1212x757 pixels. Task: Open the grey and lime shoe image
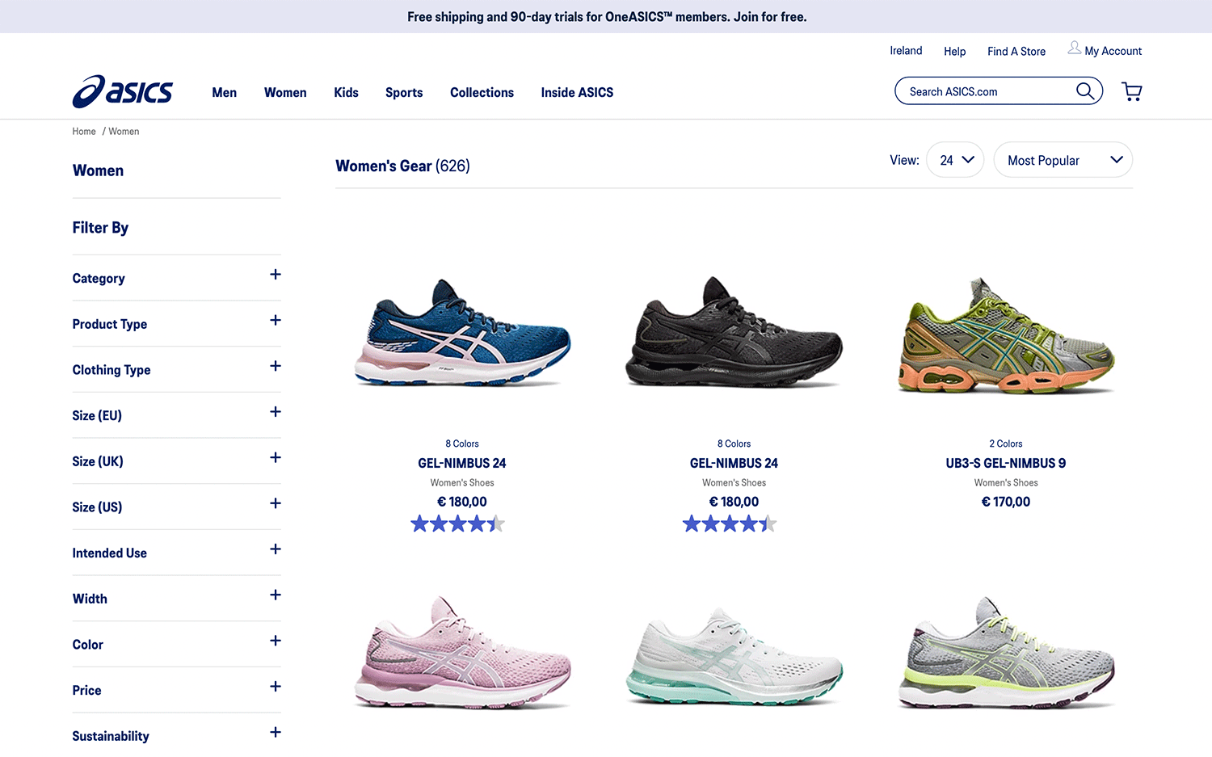coord(1006,651)
